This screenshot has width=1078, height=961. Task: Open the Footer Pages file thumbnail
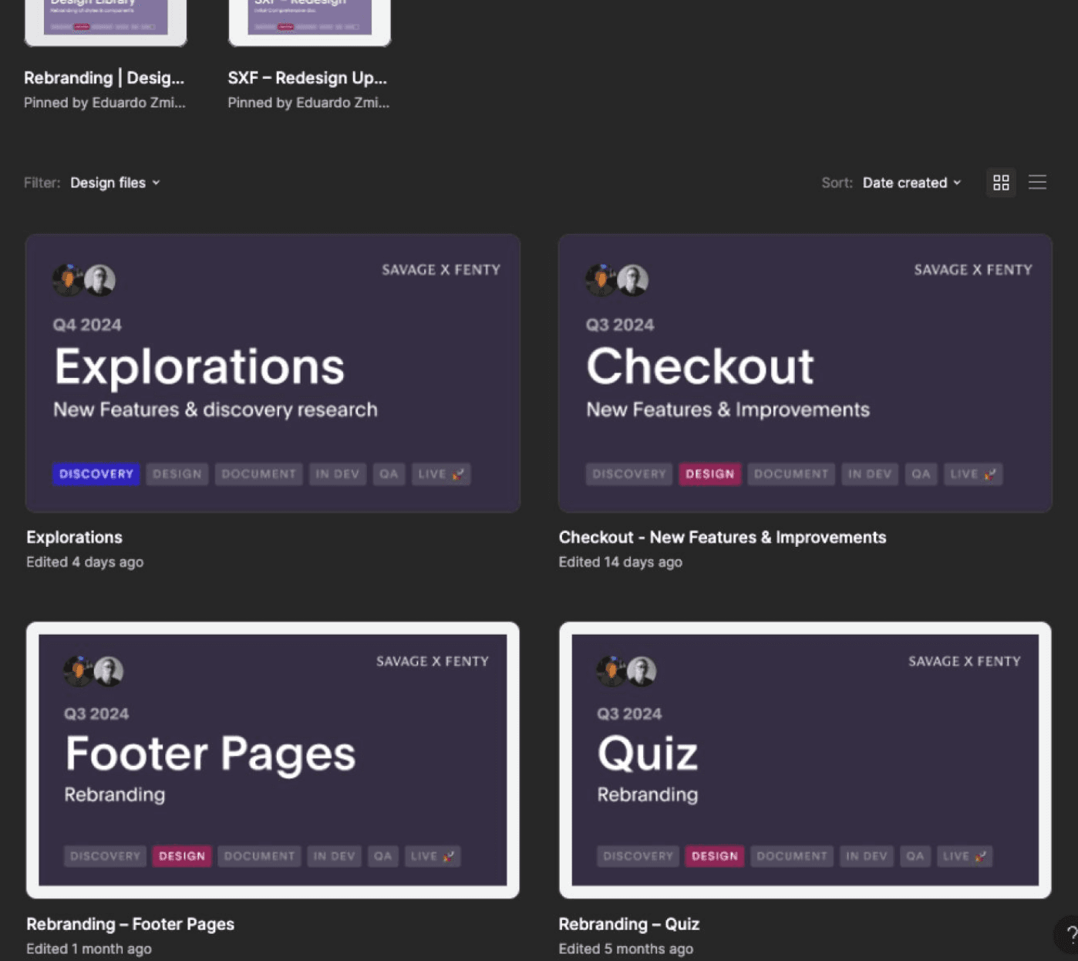pos(273,760)
